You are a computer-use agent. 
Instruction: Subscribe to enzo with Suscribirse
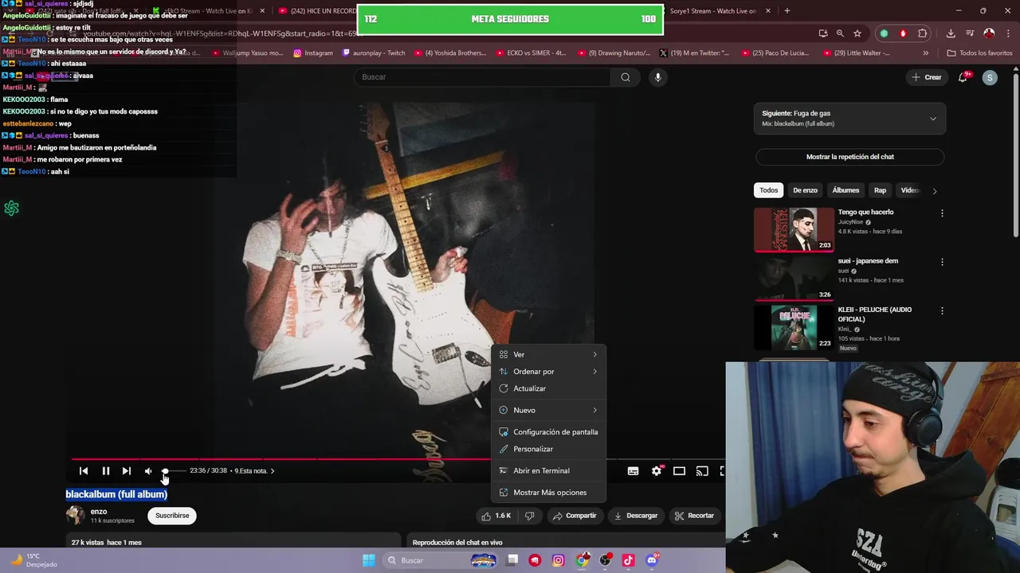coord(172,516)
